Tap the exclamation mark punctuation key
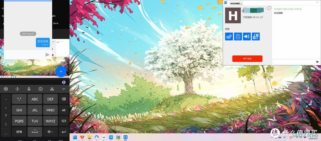The width and height of the screenshot is (321, 141). (x=6, y=124)
